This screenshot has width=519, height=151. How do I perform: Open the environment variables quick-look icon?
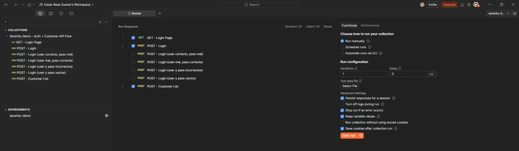[515, 13]
